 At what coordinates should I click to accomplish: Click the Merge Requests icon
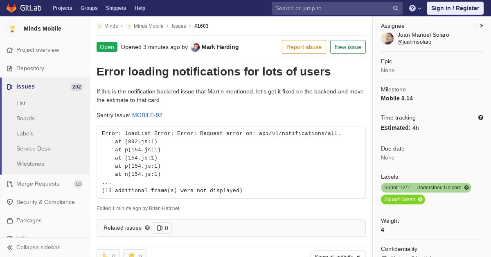tap(10, 184)
